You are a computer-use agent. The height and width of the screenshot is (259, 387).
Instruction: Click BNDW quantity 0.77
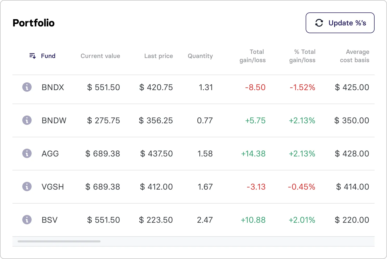[x=205, y=120]
